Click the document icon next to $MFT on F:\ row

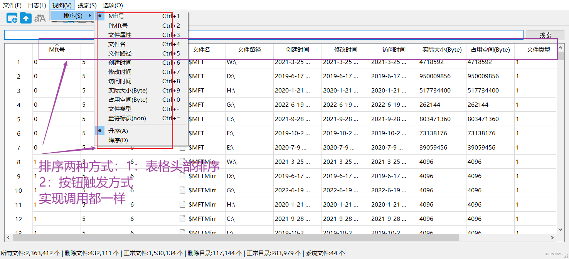point(183,133)
